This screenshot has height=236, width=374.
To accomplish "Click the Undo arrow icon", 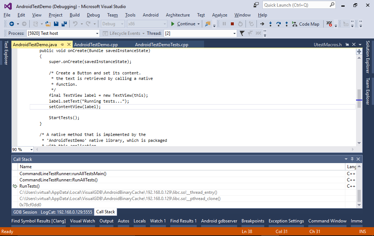I will pos(75,24).
